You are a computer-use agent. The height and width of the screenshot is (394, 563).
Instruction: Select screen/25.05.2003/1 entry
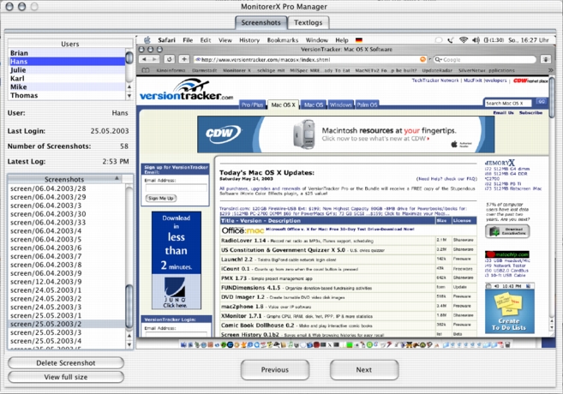pyautogui.click(x=67, y=315)
